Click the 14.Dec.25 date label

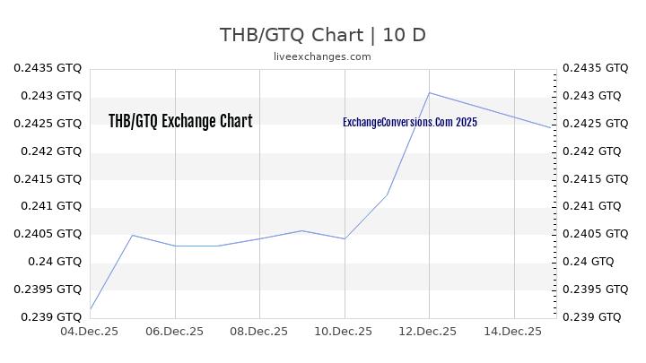click(513, 332)
